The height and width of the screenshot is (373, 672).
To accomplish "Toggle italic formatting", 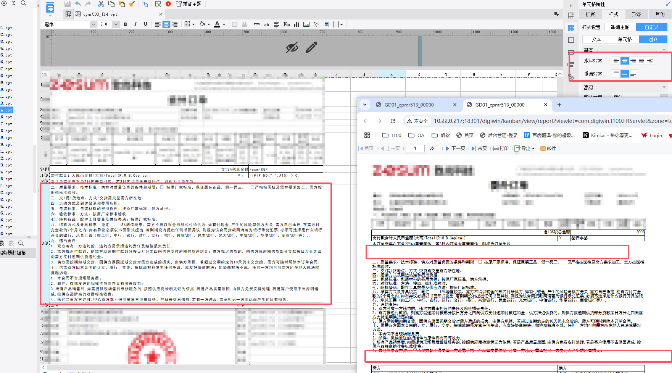I will pos(135,24).
